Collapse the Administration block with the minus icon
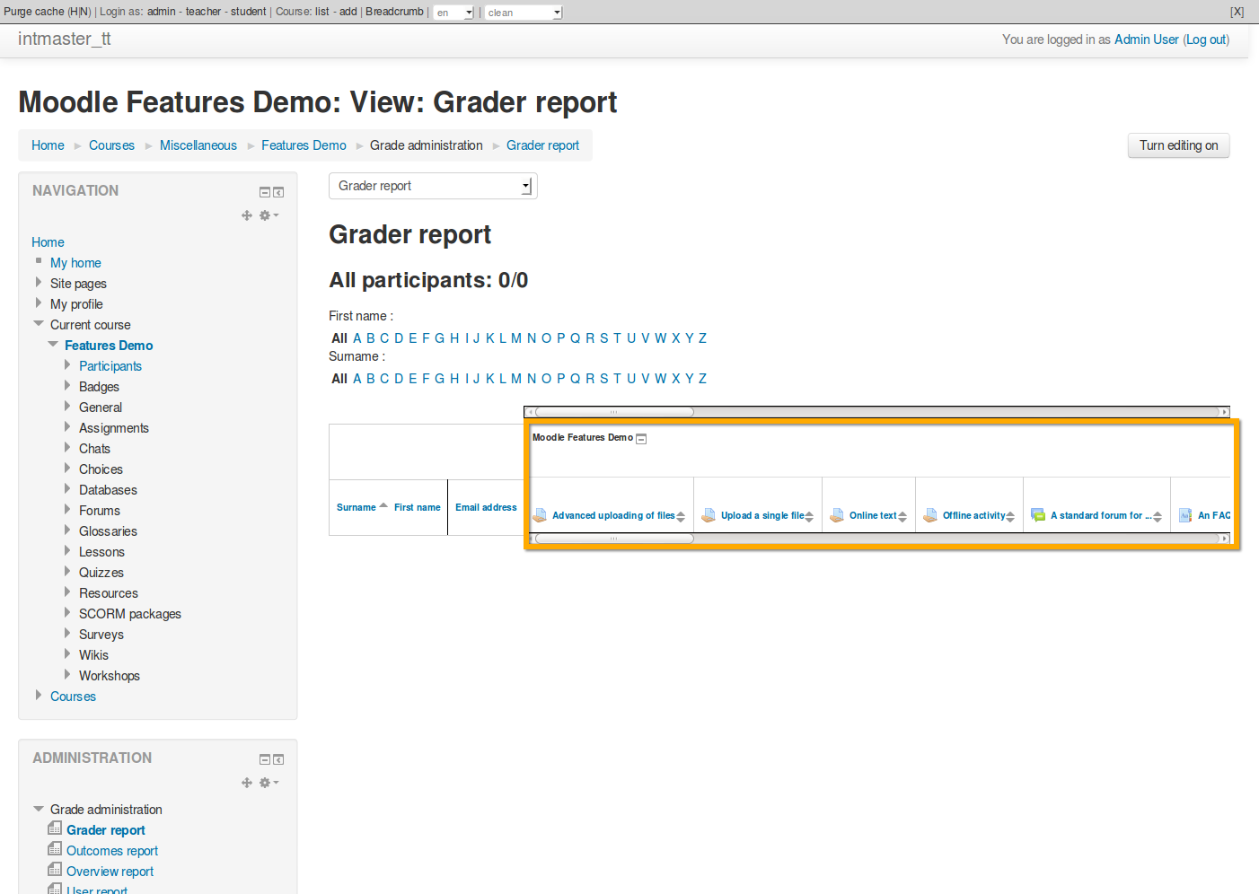1259x894 pixels. (265, 759)
